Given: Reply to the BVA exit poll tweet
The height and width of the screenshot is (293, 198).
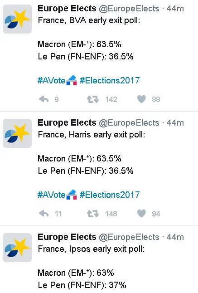Looking at the screenshot, I should pyautogui.click(x=44, y=99).
